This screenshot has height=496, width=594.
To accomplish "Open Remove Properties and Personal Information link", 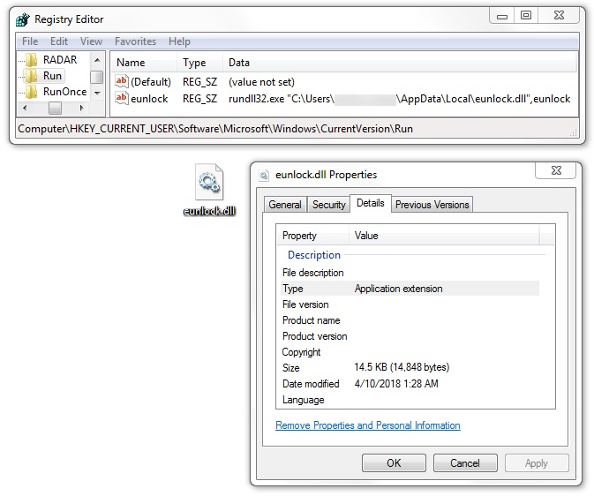I will (x=368, y=425).
